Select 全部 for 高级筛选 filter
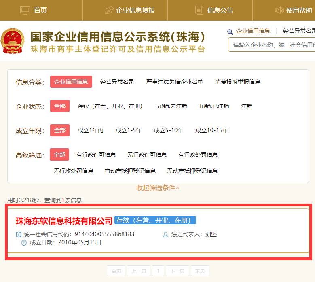This screenshot has width=315, height=282. [59, 155]
